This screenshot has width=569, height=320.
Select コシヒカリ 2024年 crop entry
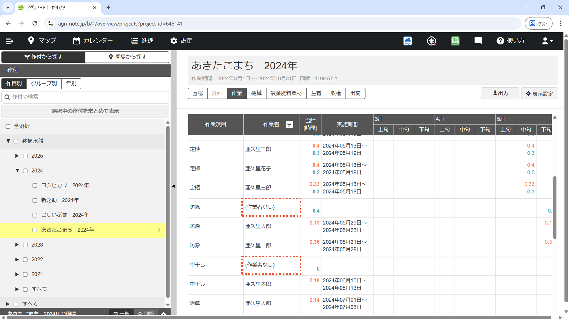click(65, 185)
